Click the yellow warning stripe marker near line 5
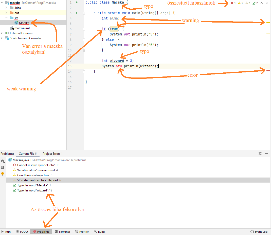Viewport: 271px width, 235px height. coord(268,23)
